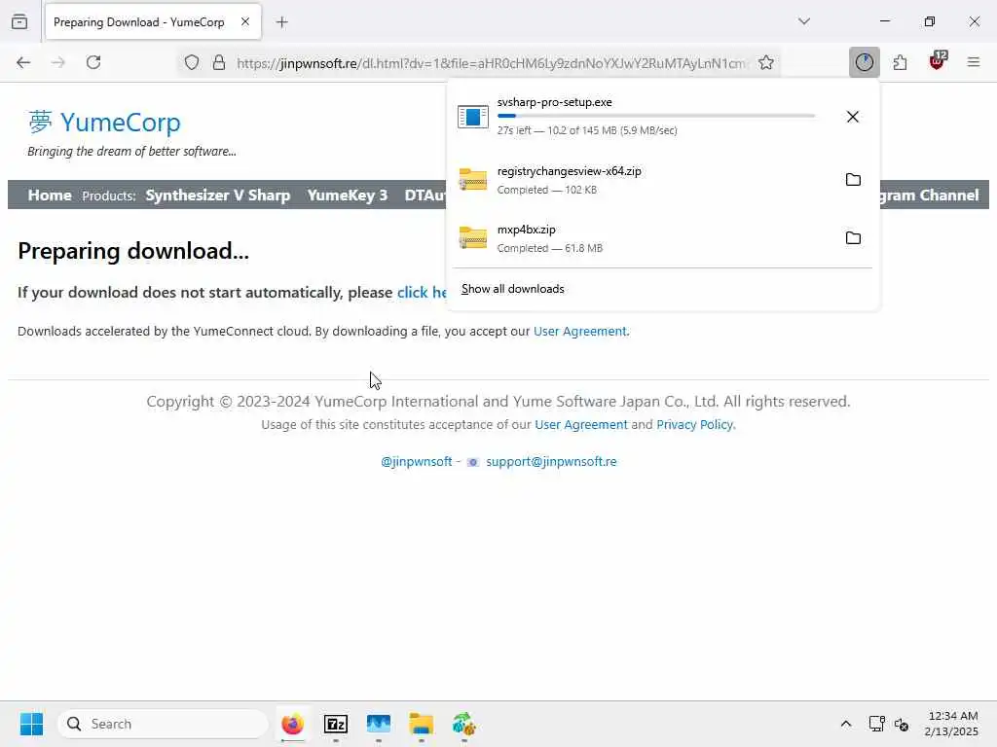Screen dimensions: 997x747
Task: Click the support@jinpwnsoft.re email link
Action: [x=551, y=461]
